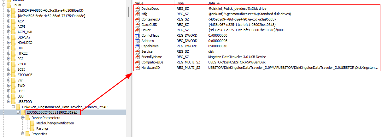Click the string icon next to FriendlyName
Image resolution: width=382 pixels, height=137 pixels.
point(137,57)
